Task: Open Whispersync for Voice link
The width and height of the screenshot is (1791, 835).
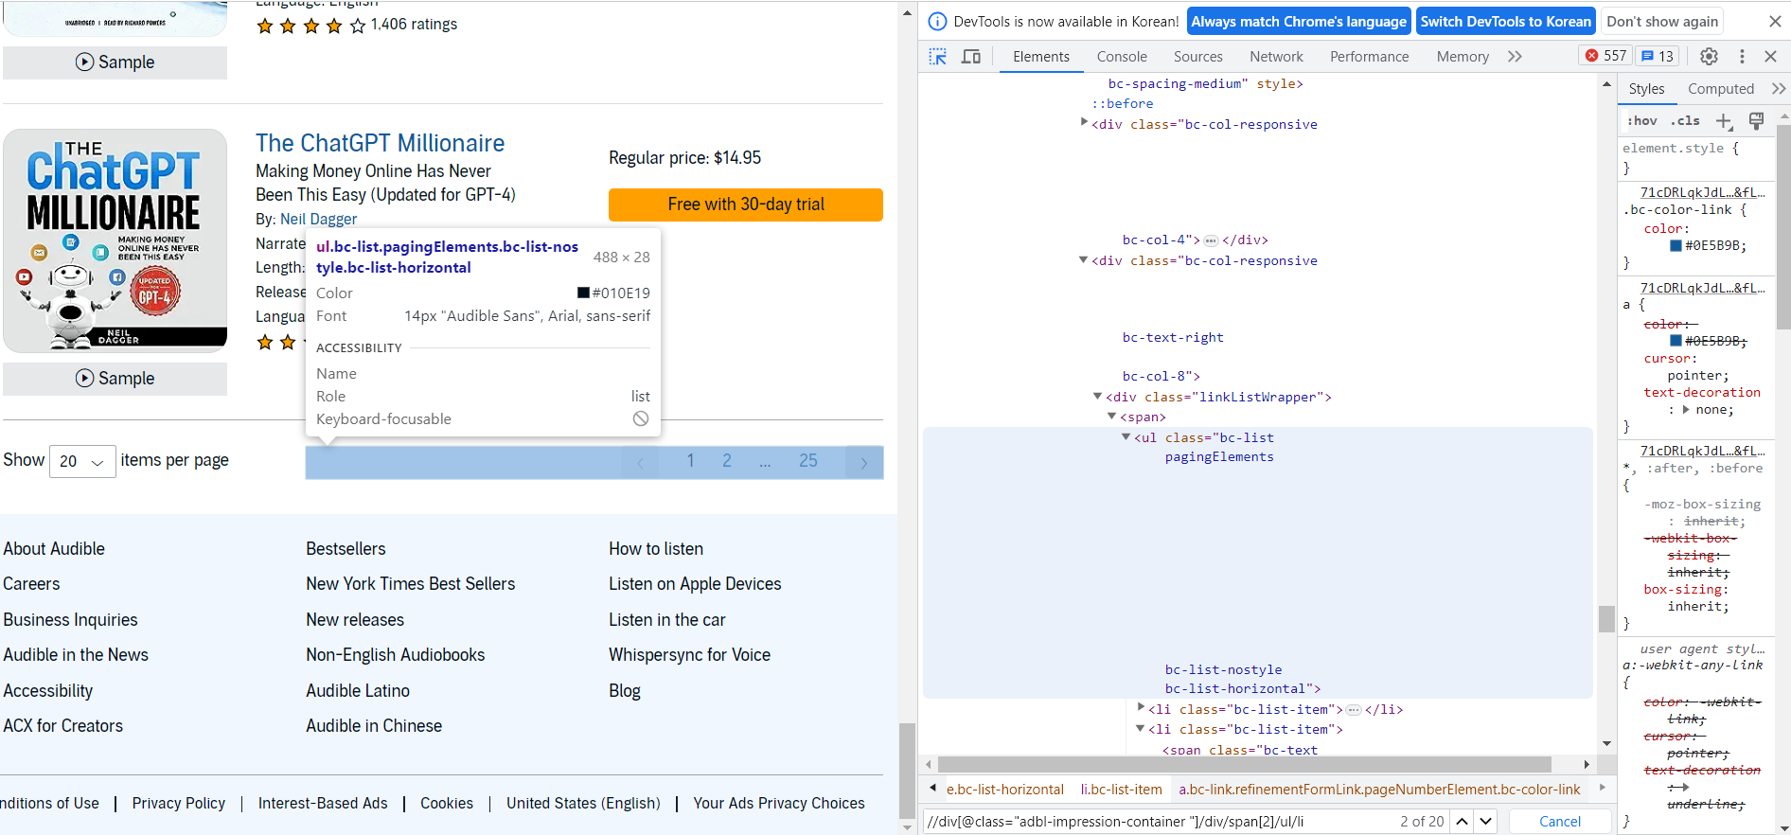Action: tap(689, 655)
